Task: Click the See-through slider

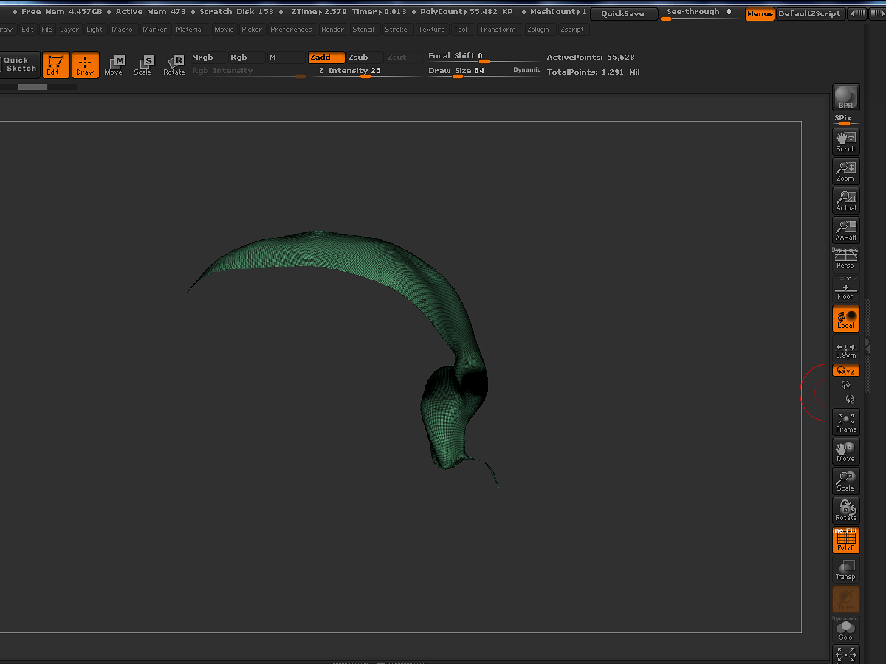Action: pyautogui.click(x=698, y=14)
